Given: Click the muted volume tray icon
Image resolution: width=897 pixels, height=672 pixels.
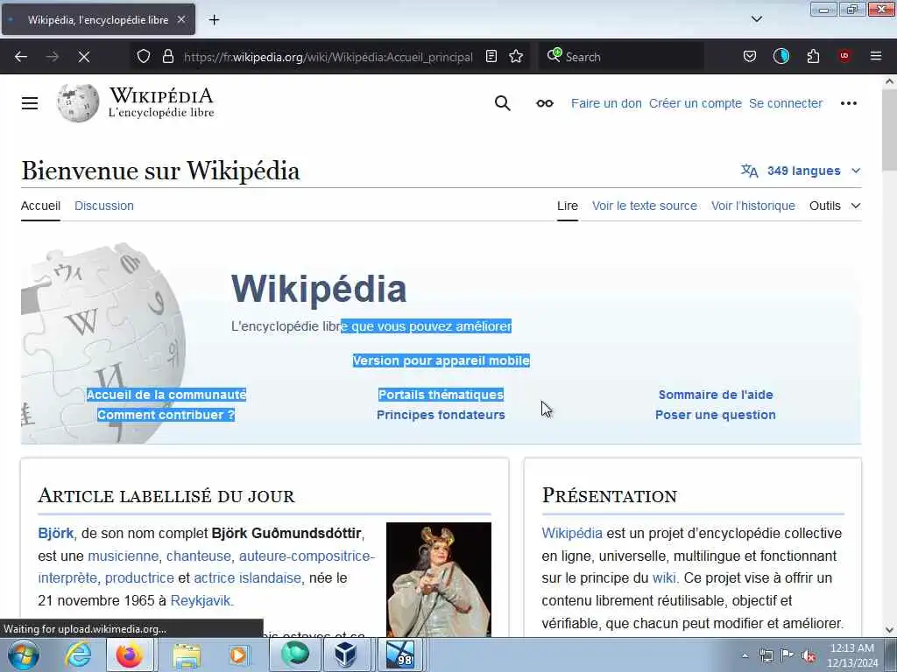Looking at the screenshot, I should [x=809, y=656].
